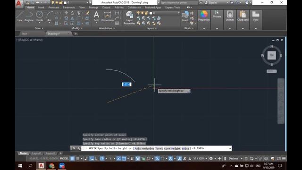Image resolution: width=302 pixels, height=170 pixels.
Task: Toggle lineweight display
Action: tap(132, 159)
